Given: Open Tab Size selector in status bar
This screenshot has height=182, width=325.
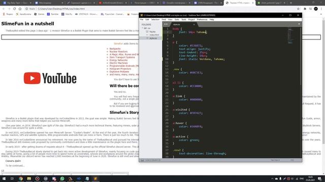Looking at the screenshot, I should 275,160.
